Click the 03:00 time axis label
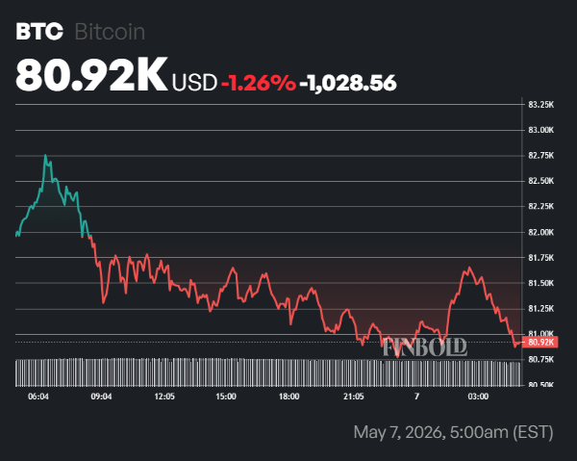This screenshot has height=461, width=577. pyautogui.click(x=478, y=397)
